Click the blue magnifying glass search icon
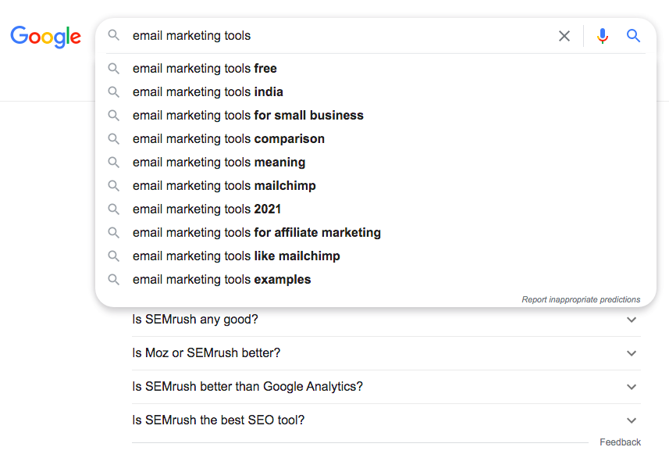The image size is (669, 465). (x=633, y=35)
